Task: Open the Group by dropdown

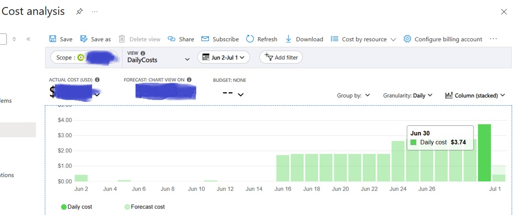Action: coord(353,95)
